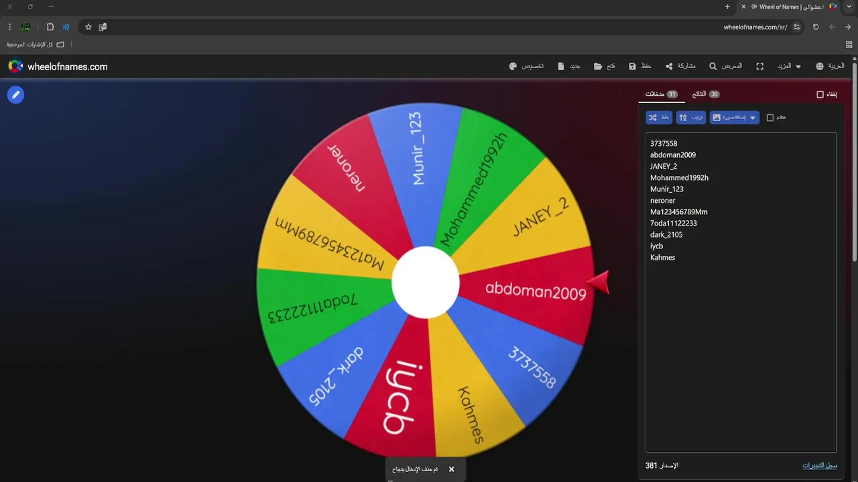Select the Wheel of Names browser tab

(x=788, y=7)
